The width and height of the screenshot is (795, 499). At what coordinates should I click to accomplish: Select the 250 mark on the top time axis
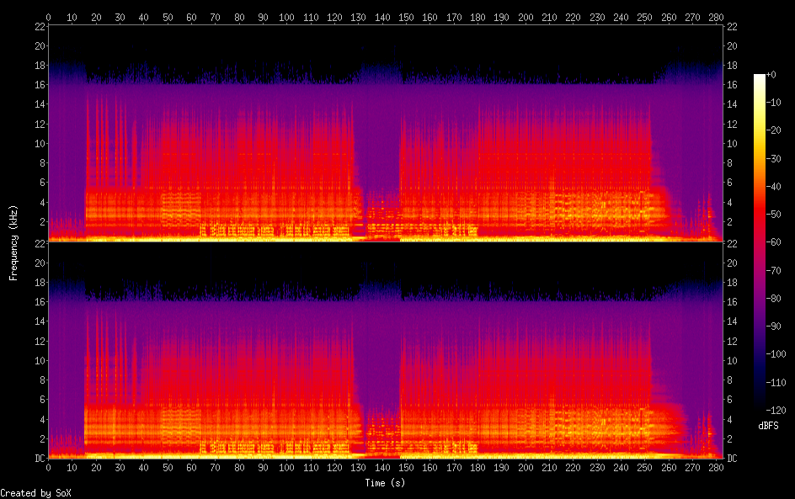[645, 17]
